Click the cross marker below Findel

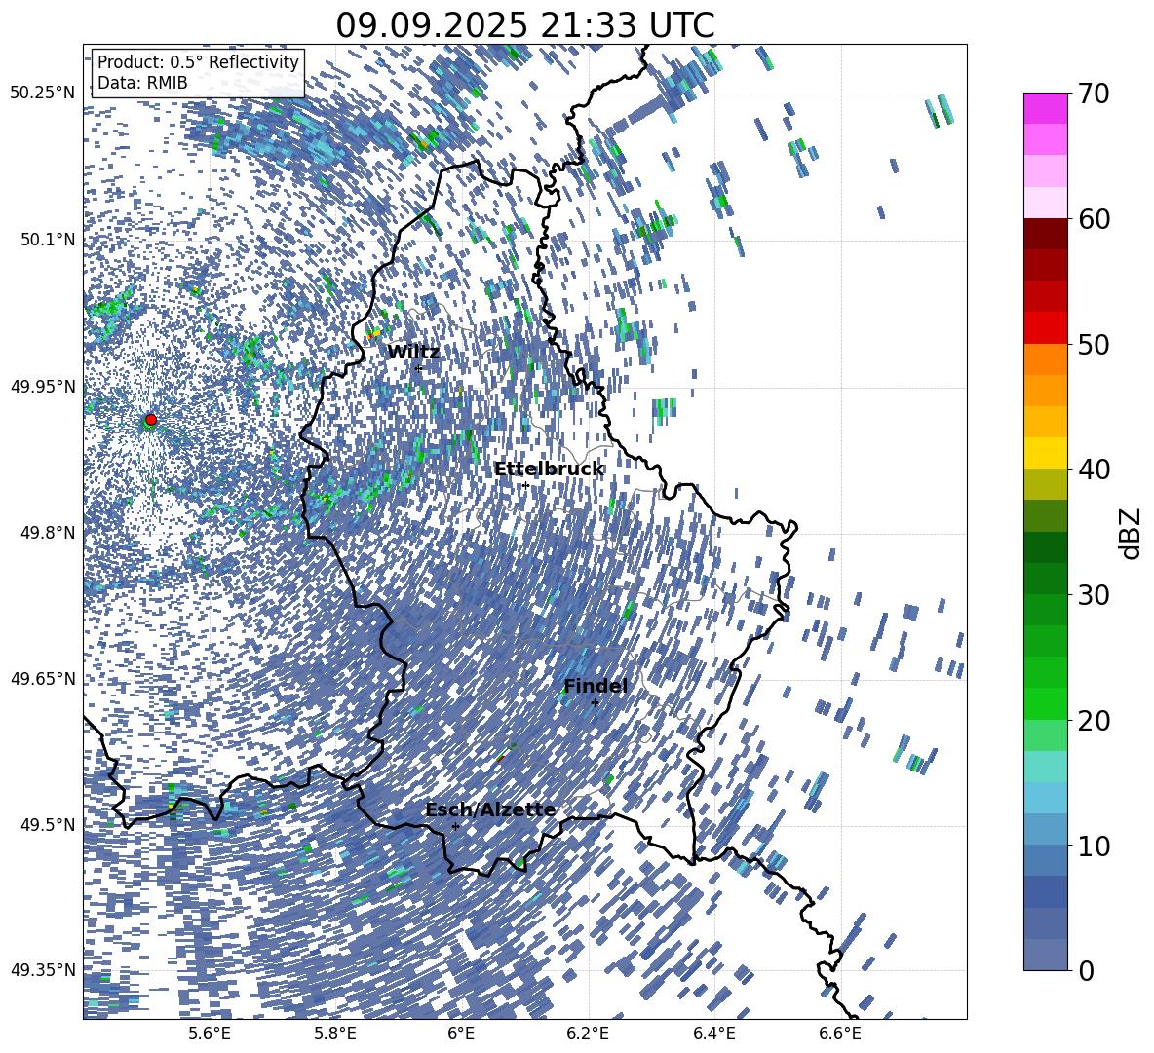tap(595, 703)
